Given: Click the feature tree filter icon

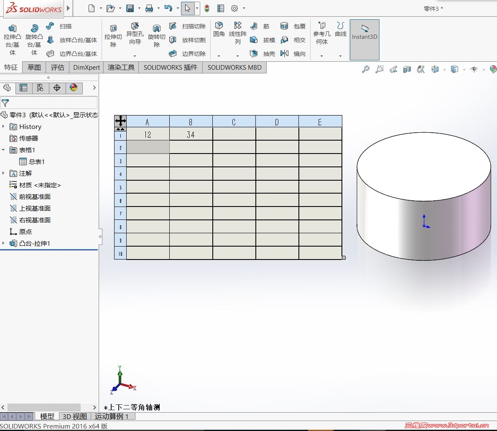Looking at the screenshot, I should click(5, 103).
